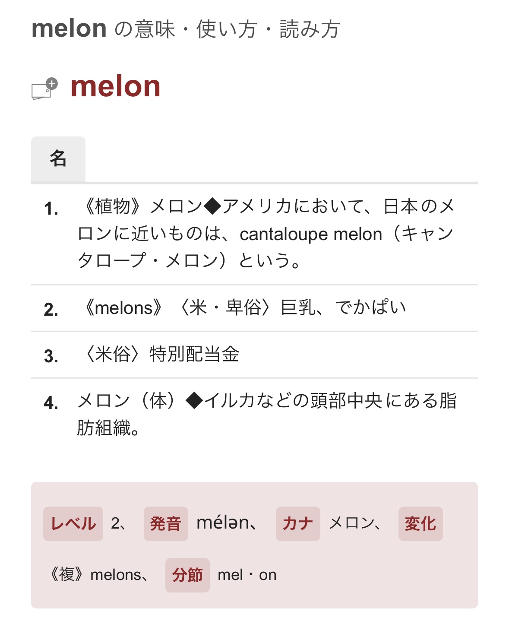This screenshot has width=509, height=640.
Task: Click the add-to-wordbook icon beside melon
Action: [x=44, y=89]
